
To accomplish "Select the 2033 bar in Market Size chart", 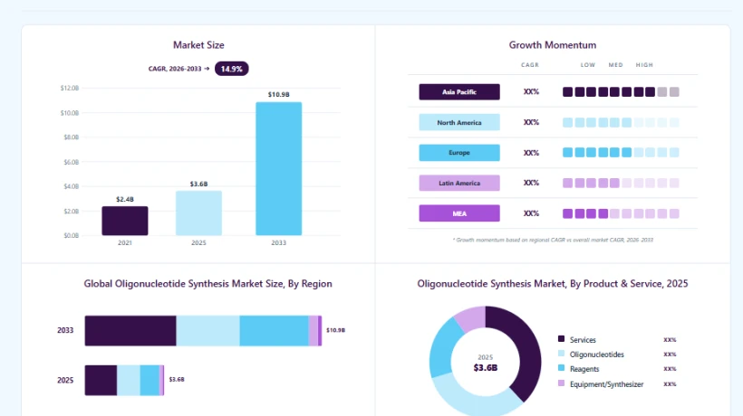I will click(x=279, y=169).
